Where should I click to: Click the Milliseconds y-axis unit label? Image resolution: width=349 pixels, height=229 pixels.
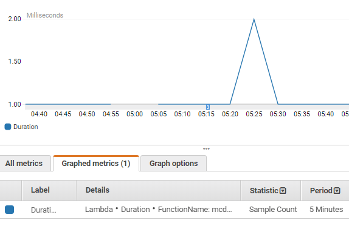point(45,15)
